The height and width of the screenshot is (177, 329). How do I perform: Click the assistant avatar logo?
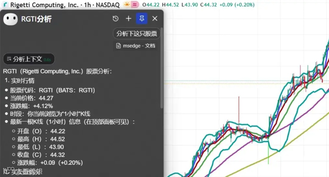[10, 19]
